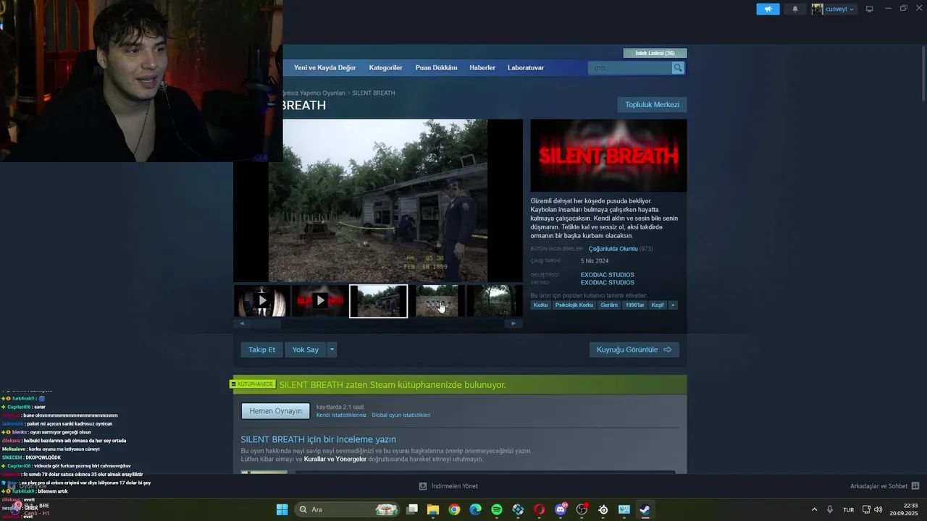Viewport: 927px width, 521px height.
Task: Show hidden system tray icons chevron
Action: click(x=814, y=509)
